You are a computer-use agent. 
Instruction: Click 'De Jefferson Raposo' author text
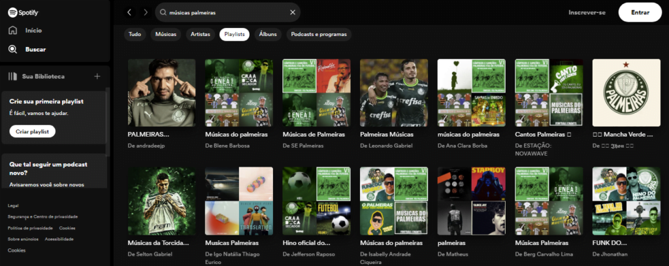pyautogui.click(x=308, y=254)
